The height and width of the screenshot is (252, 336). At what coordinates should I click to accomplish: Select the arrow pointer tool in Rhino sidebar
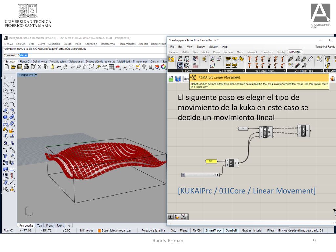5,77
